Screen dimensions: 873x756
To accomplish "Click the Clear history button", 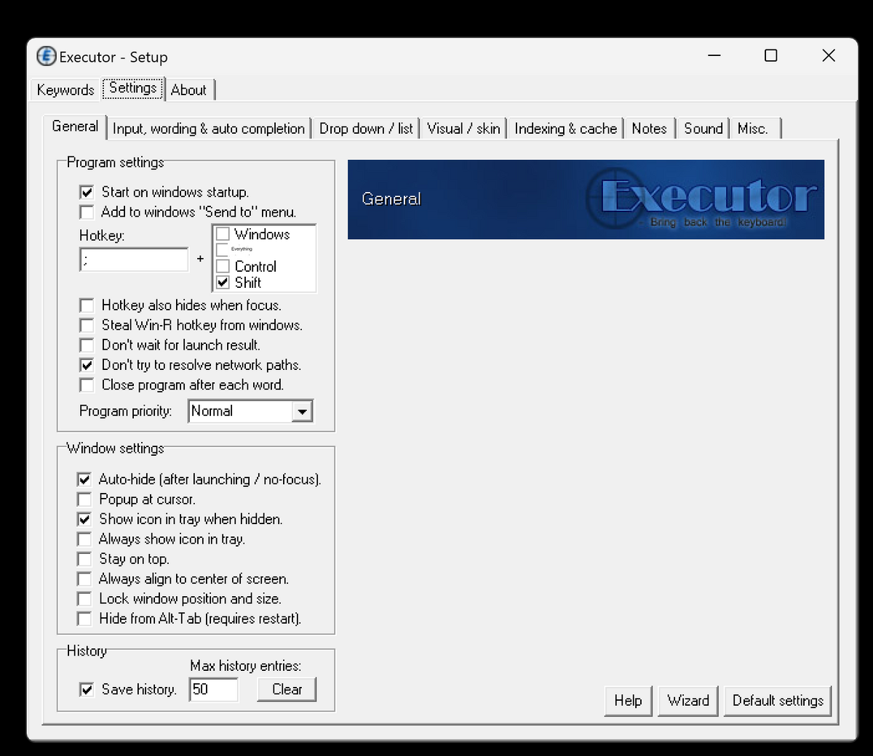I will coord(287,689).
